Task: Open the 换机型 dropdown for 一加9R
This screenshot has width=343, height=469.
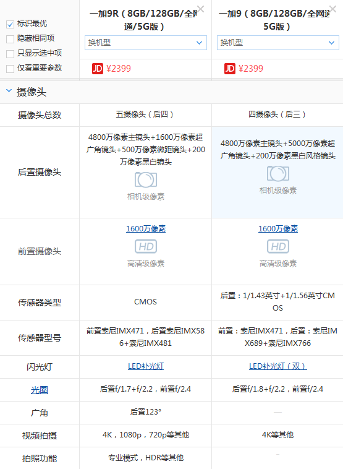Action: [x=146, y=43]
